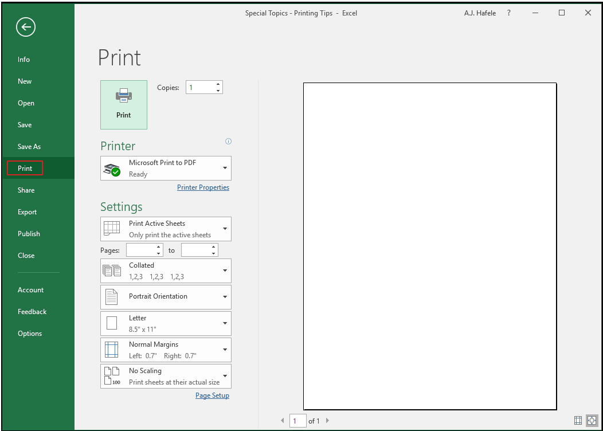Select Save As in the sidebar
The width and height of the screenshot is (603, 431).
click(29, 147)
